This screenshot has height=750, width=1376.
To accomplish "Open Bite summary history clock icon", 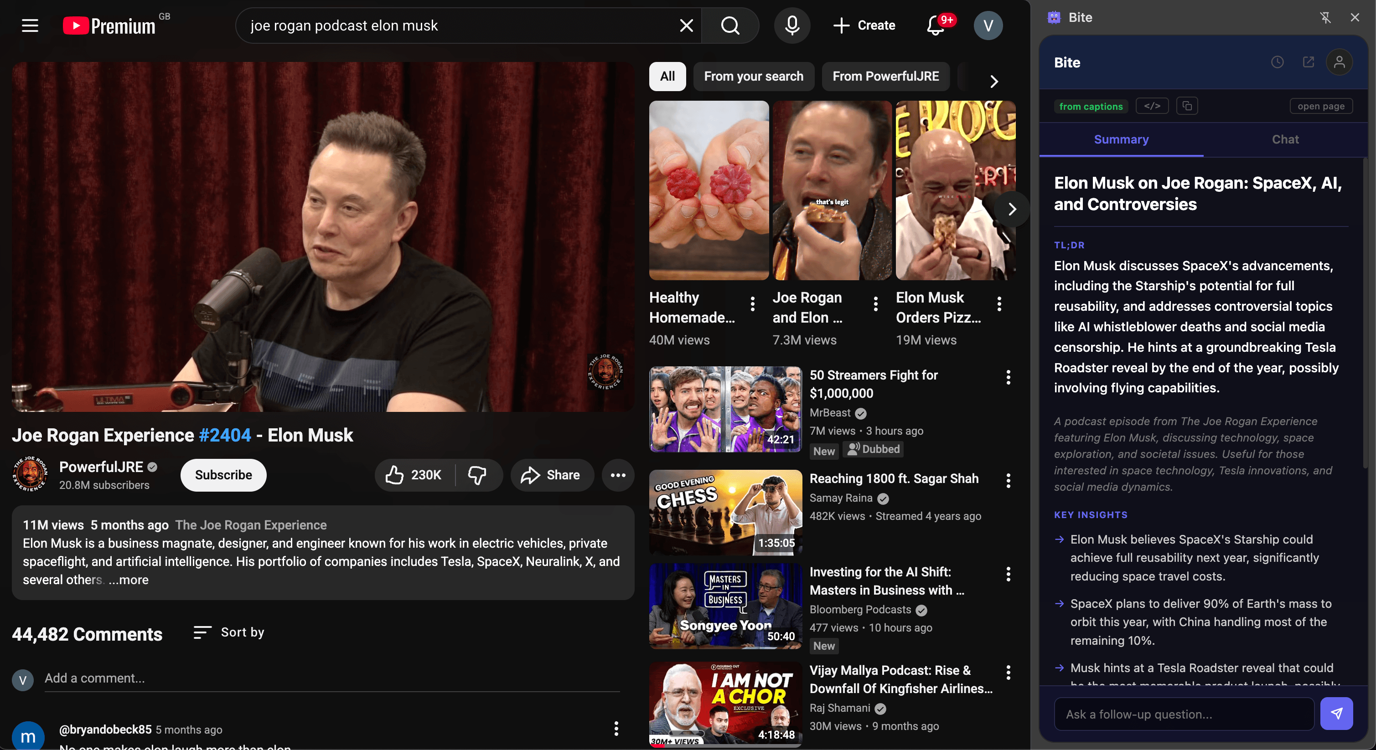I will click(x=1277, y=62).
